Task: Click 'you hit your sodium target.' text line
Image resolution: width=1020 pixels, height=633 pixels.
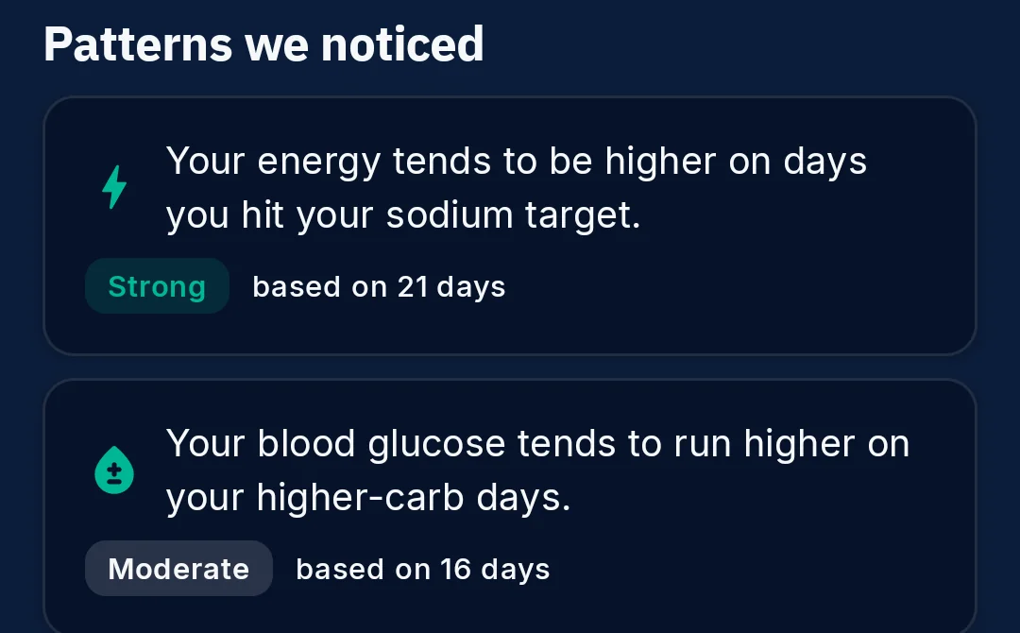Action: tap(403, 215)
